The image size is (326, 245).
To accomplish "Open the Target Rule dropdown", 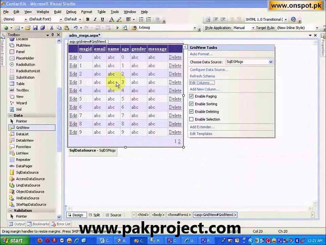I will coord(317,28).
